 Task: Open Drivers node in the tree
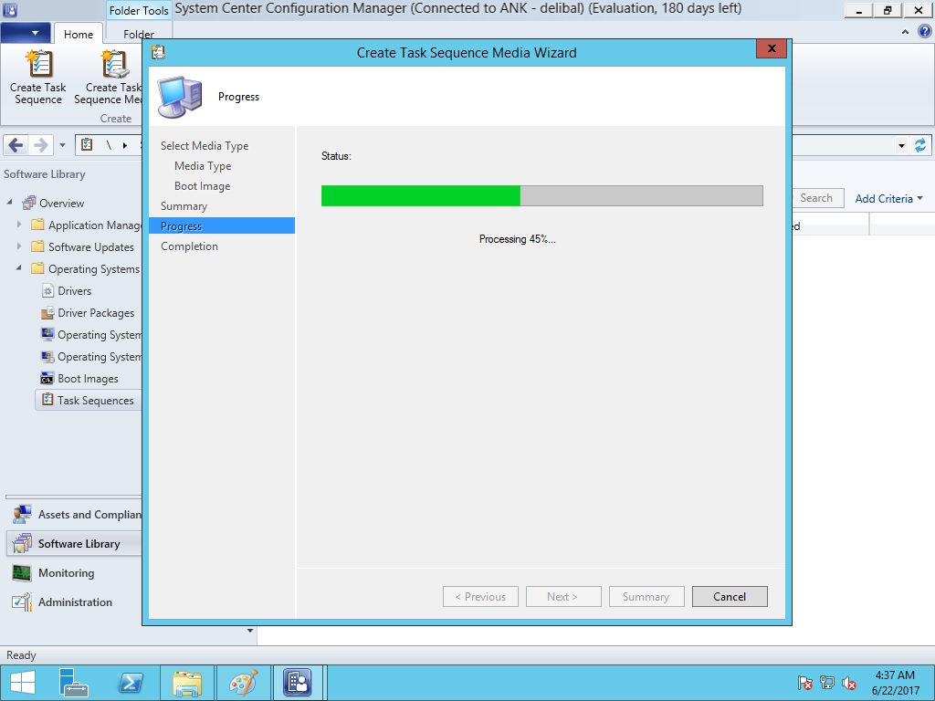[74, 291]
